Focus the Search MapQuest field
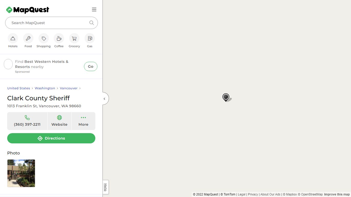 [x=51, y=23]
